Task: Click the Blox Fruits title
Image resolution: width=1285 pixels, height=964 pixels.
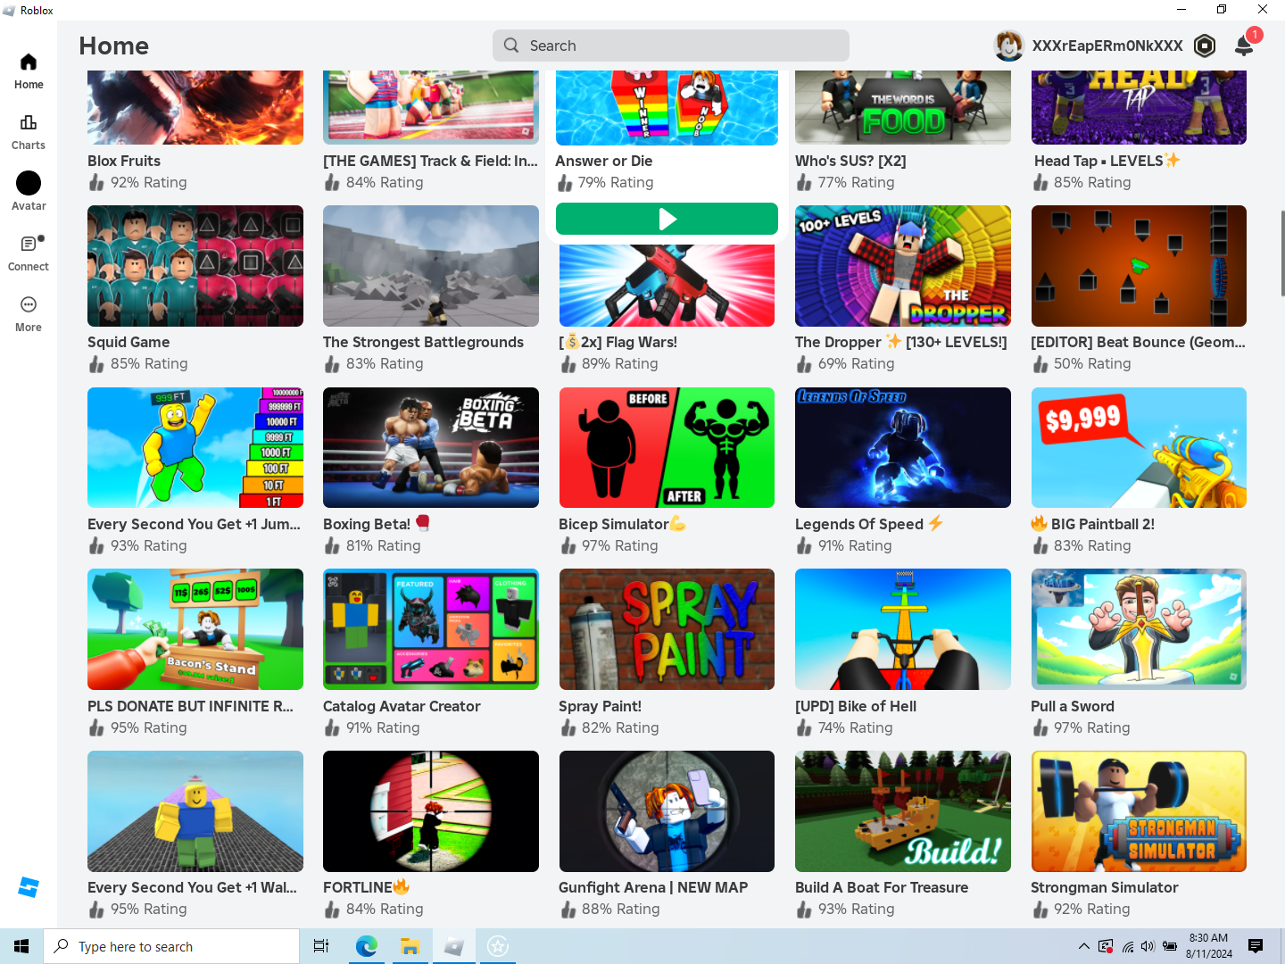Action: tap(124, 161)
